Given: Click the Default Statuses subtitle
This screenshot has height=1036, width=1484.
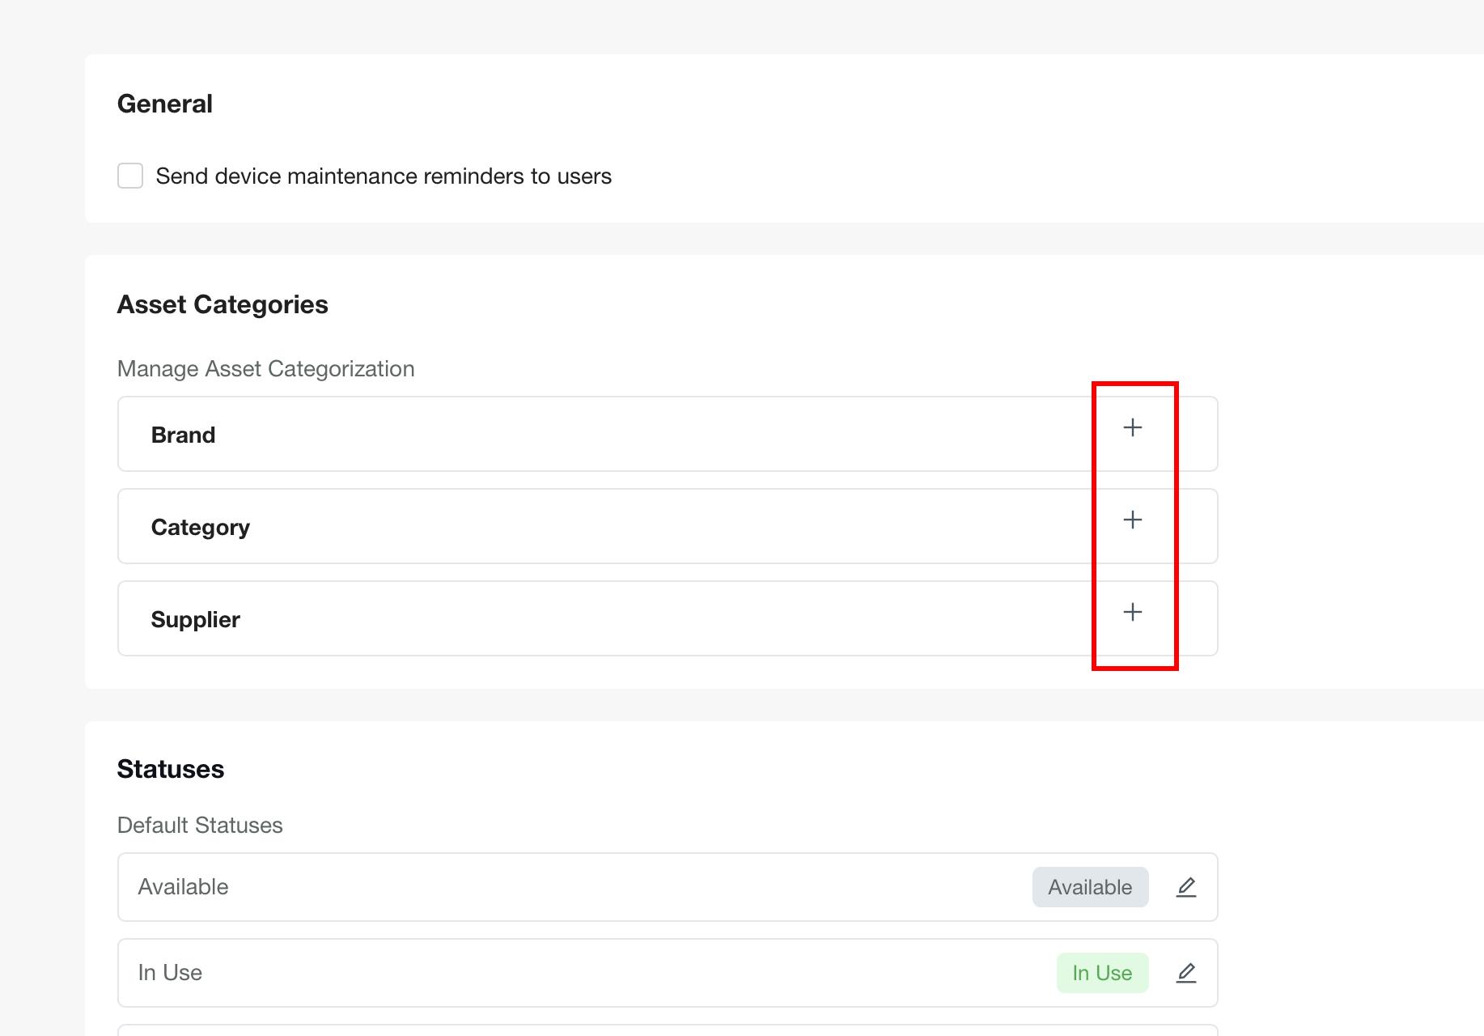Looking at the screenshot, I should [x=200, y=826].
